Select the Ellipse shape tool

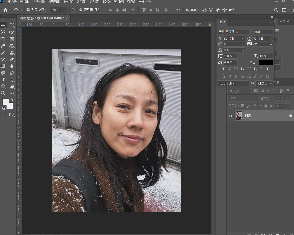[x=3, y=86]
